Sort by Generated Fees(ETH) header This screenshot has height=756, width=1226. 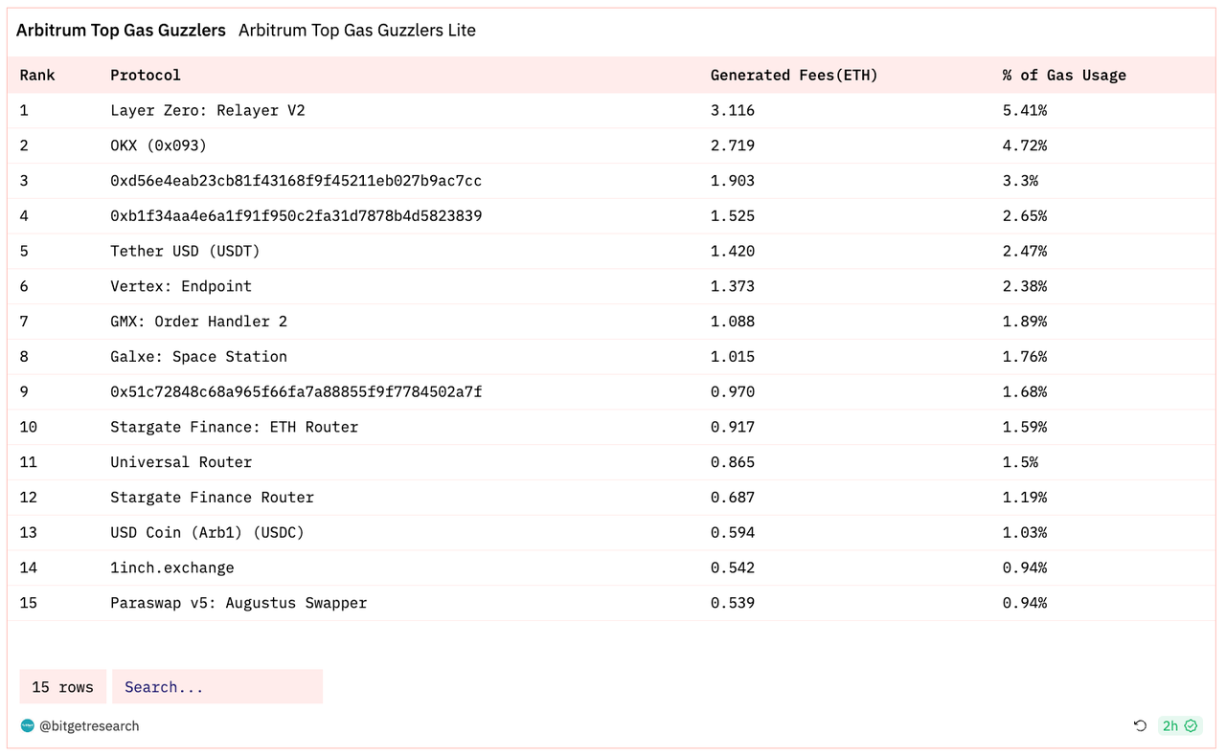[x=794, y=75]
